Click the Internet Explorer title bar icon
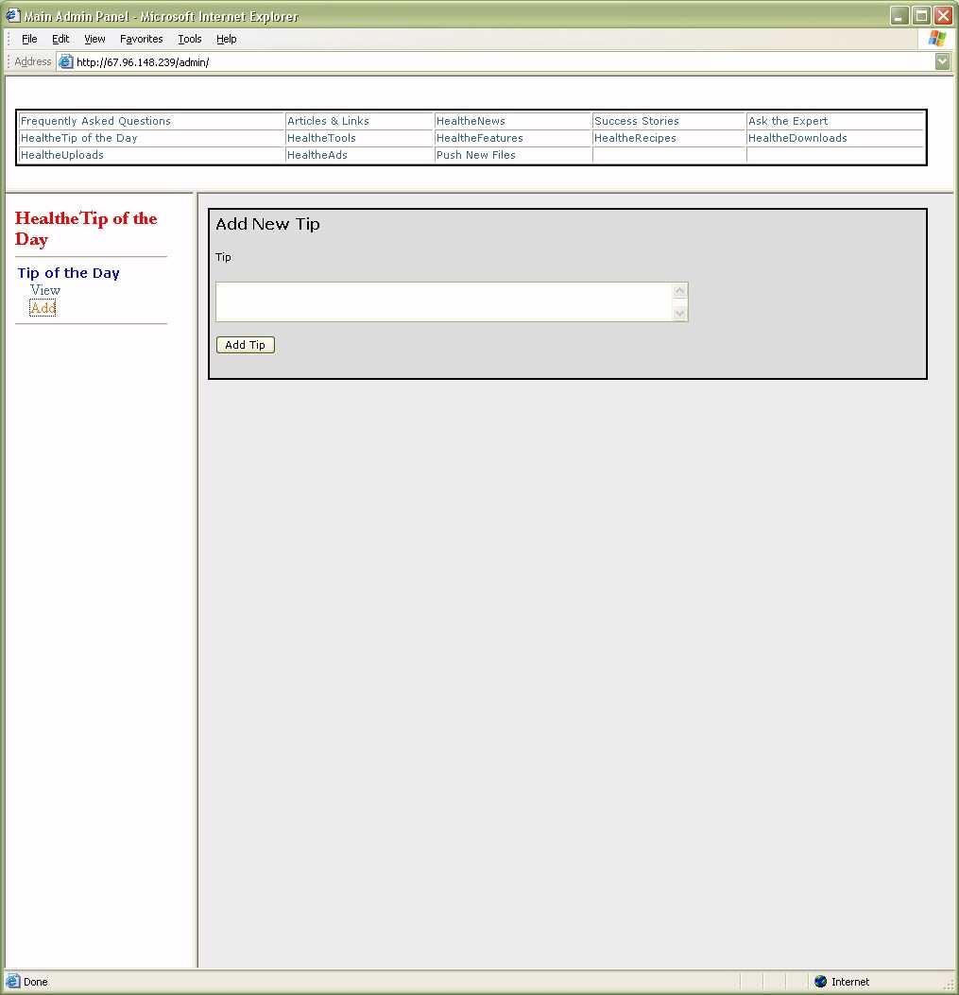959x995 pixels. (x=13, y=16)
